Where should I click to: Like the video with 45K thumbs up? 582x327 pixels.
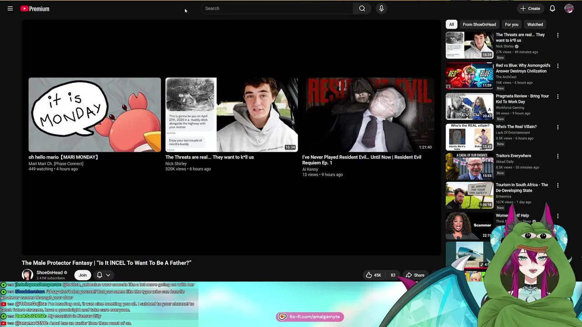374,275
